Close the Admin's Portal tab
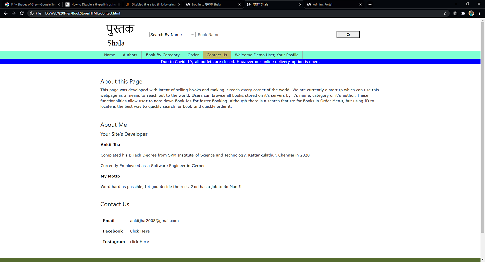The width and height of the screenshot is (485, 262). pos(360,5)
